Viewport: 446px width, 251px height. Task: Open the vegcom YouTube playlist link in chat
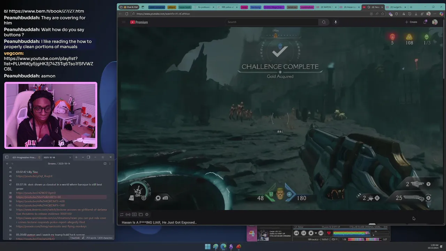click(x=48, y=64)
